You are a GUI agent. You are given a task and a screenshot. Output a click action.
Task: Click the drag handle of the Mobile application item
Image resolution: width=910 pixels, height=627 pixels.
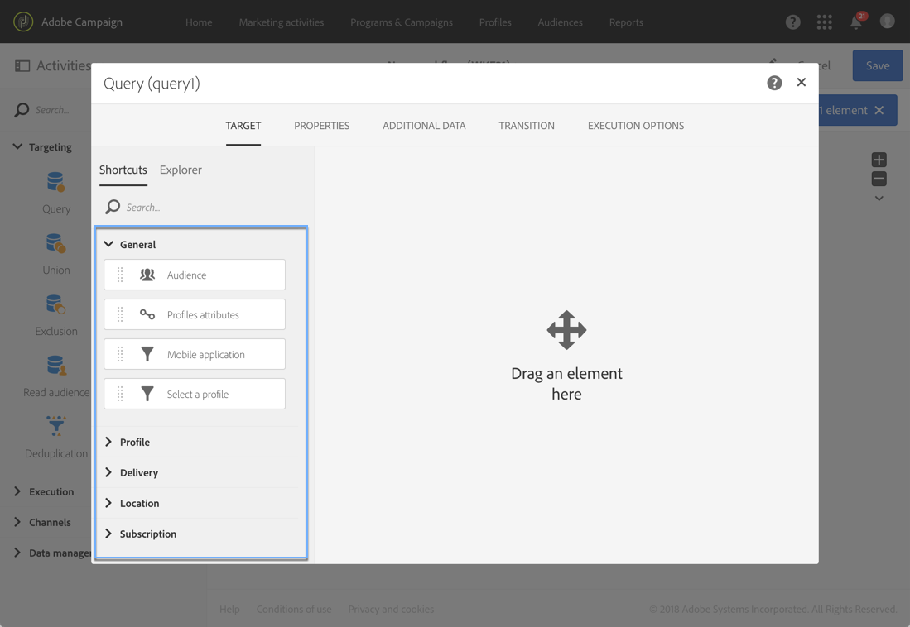click(x=120, y=354)
